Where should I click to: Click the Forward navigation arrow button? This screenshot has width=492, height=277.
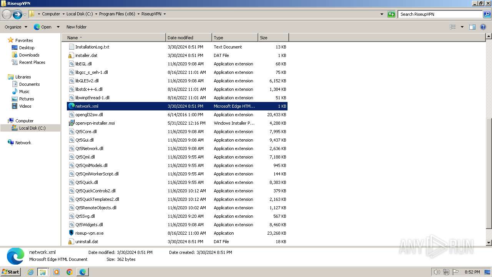pos(17,14)
